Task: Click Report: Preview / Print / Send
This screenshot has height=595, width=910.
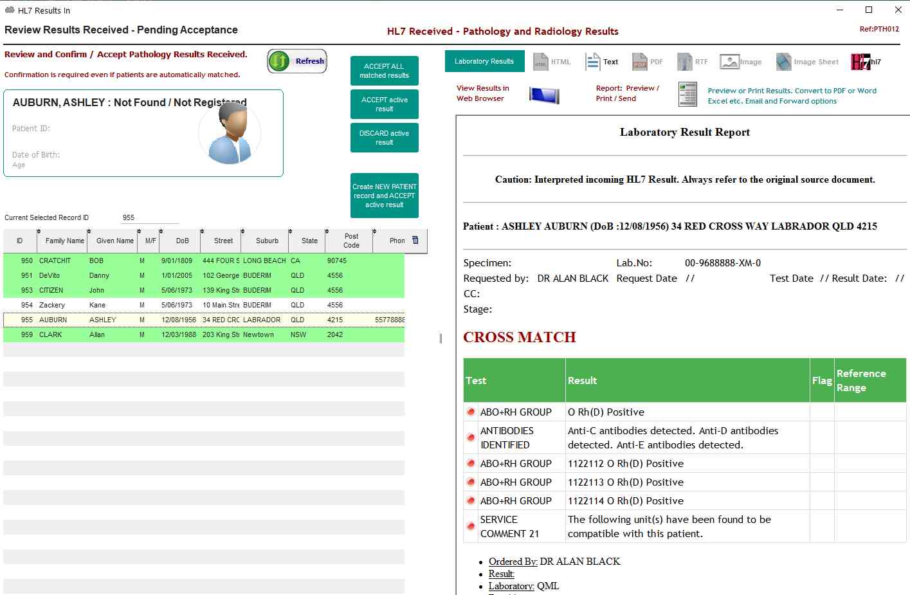Action: 627,93
